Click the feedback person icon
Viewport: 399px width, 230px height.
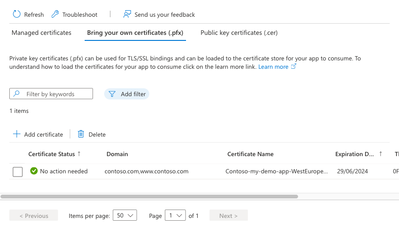[127, 14]
